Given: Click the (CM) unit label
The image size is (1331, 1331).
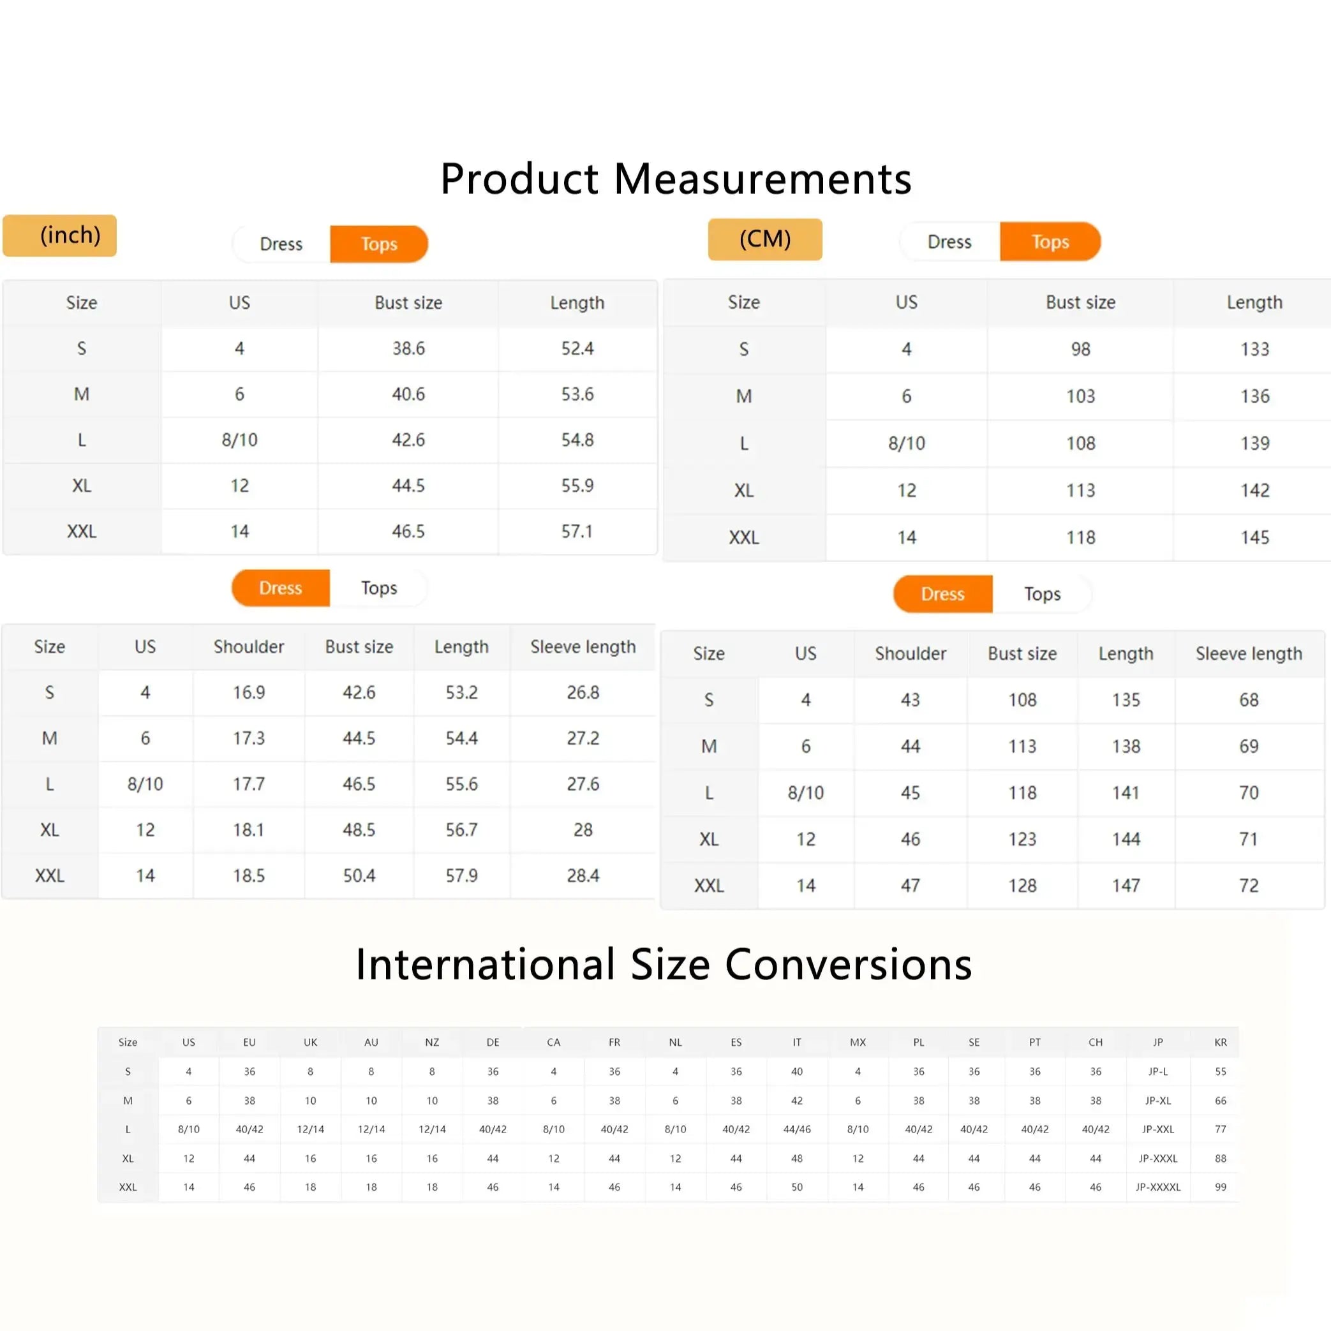Looking at the screenshot, I should 764,239.
